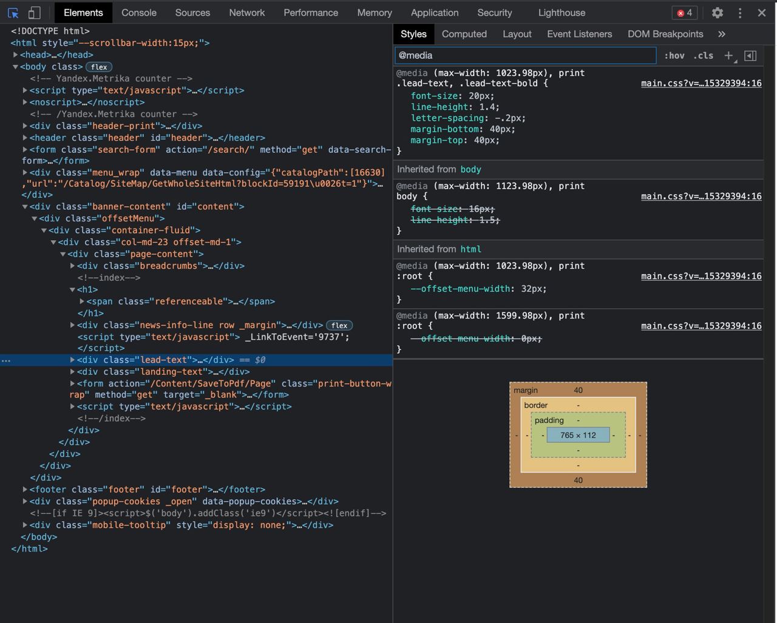Click the @media styles filter field

click(526, 56)
